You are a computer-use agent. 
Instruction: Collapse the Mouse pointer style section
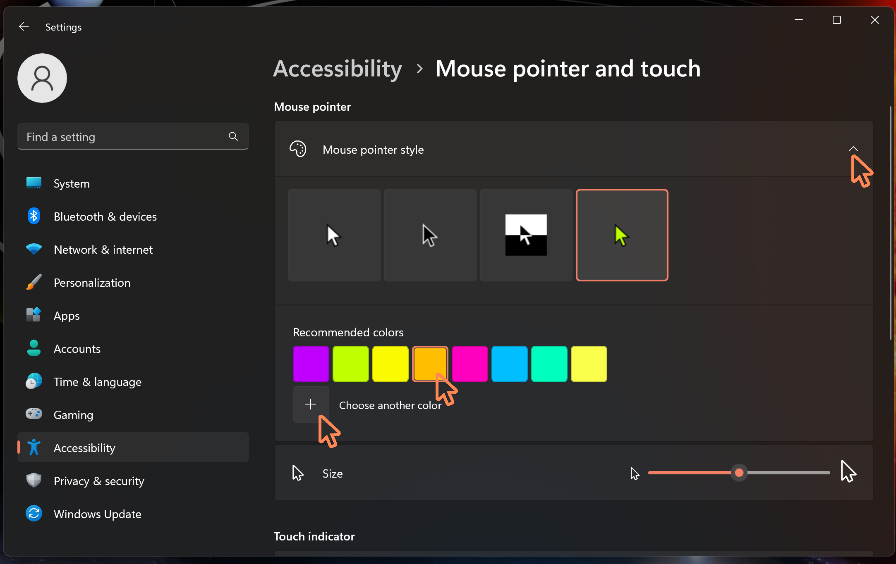coord(854,149)
